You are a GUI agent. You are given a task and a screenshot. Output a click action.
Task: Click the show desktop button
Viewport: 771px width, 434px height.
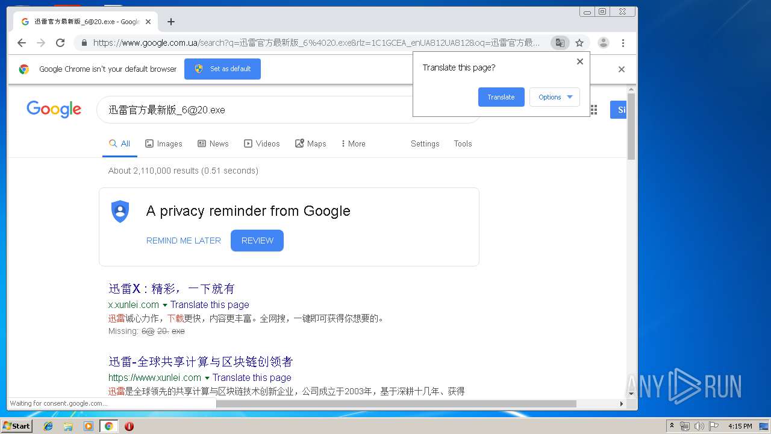(764, 426)
